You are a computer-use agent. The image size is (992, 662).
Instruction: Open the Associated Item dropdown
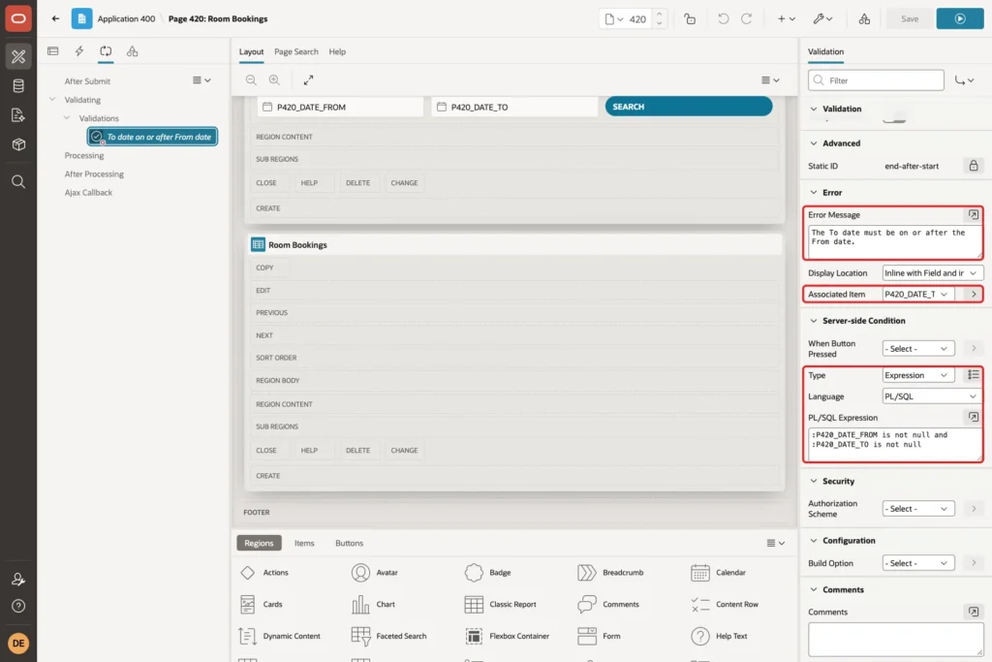click(x=917, y=295)
